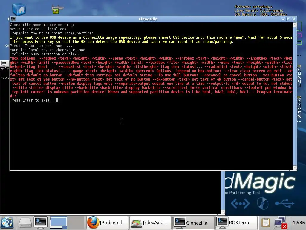The width and height of the screenshot is (306, 230).
Task: Click the Clonezilla vertical scrollbar track
Action: pyautogui.click(x=295, y=96)
